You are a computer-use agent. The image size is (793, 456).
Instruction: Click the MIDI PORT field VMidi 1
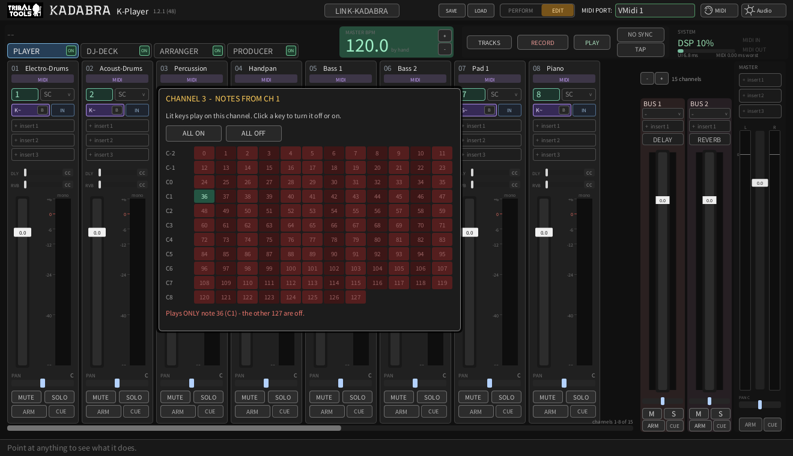[655, 10]
